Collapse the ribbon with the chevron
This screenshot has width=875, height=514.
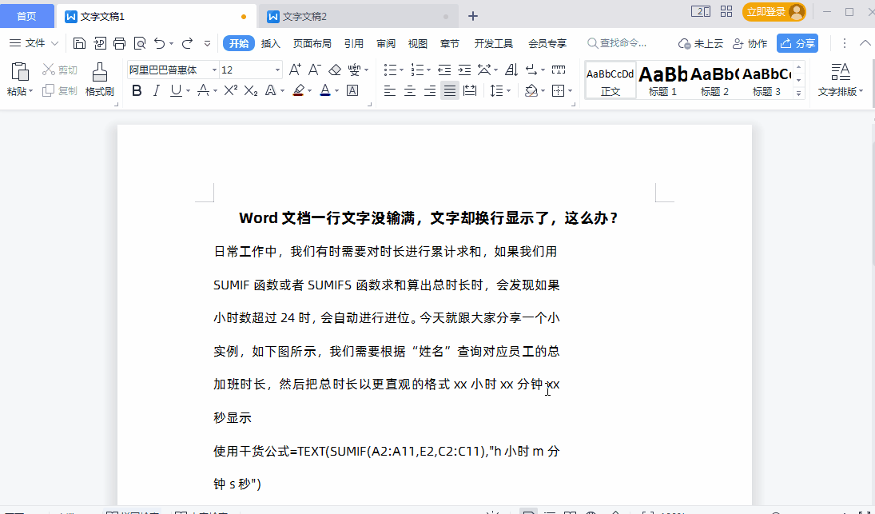[x=865, y=43]
